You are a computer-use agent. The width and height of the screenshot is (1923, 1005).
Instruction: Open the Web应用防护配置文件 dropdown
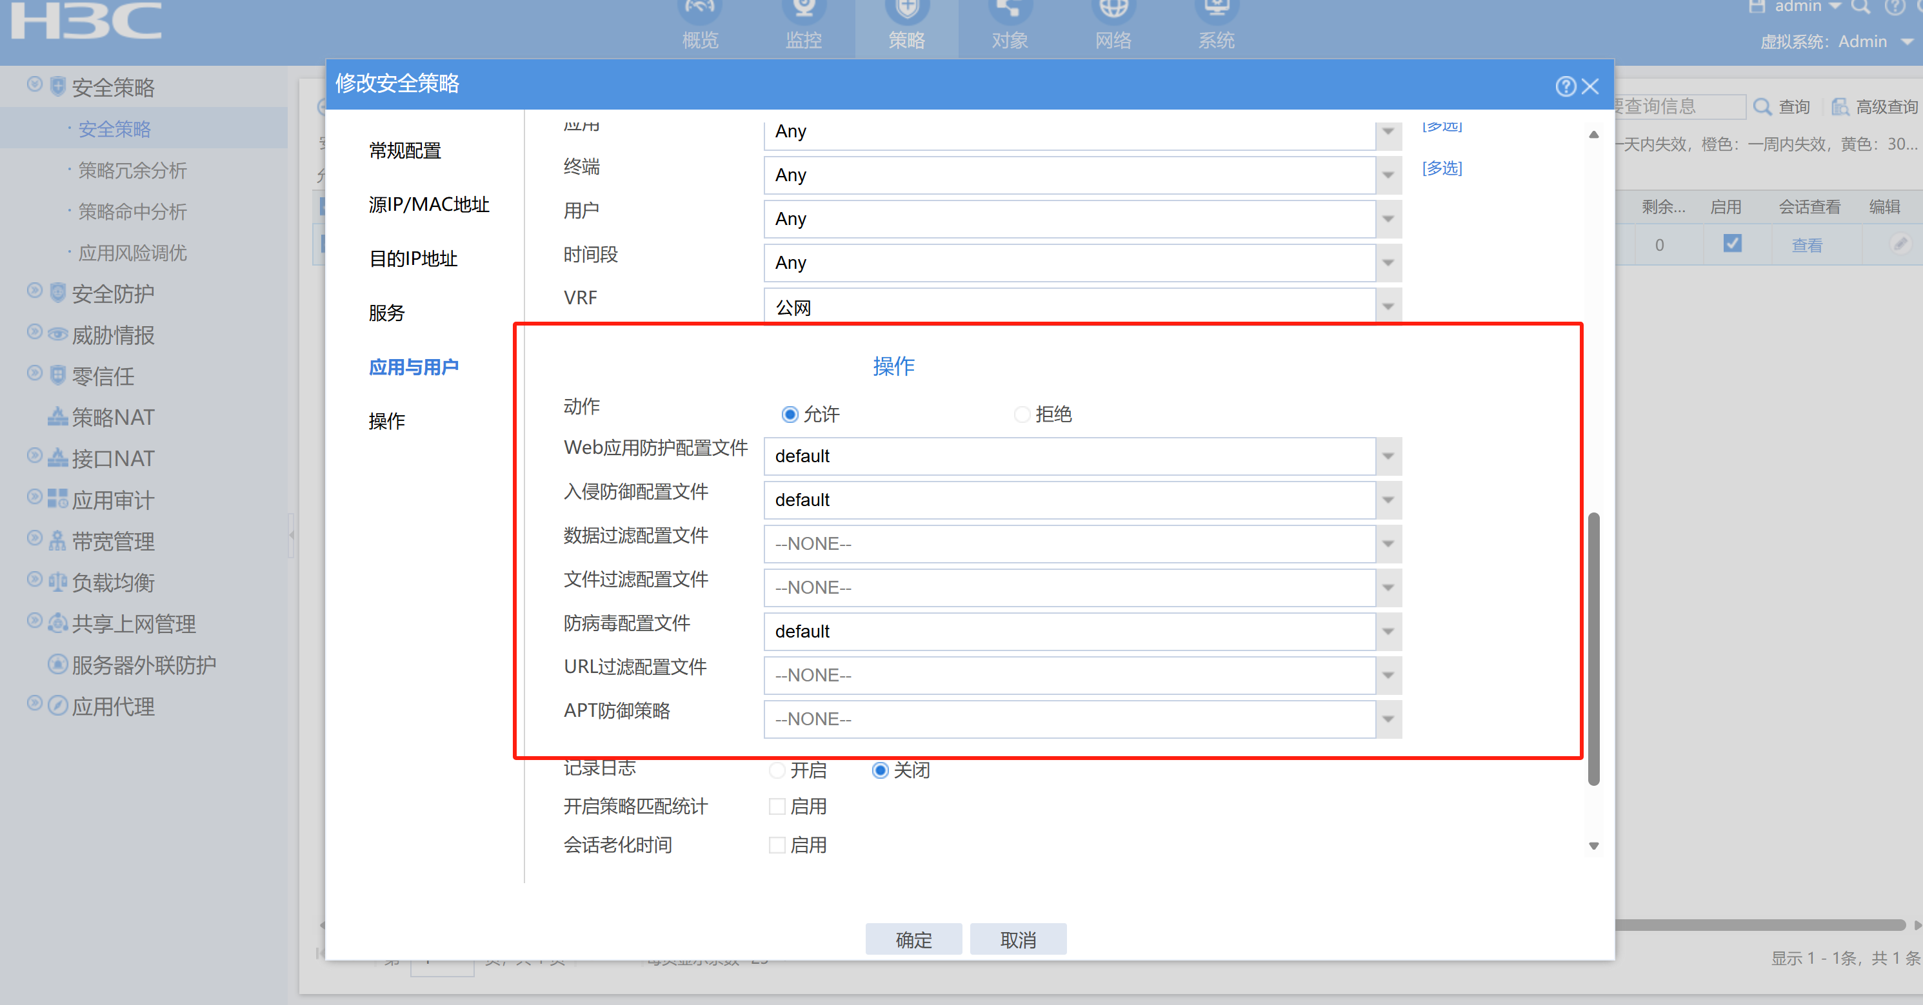pos(1388,456)
